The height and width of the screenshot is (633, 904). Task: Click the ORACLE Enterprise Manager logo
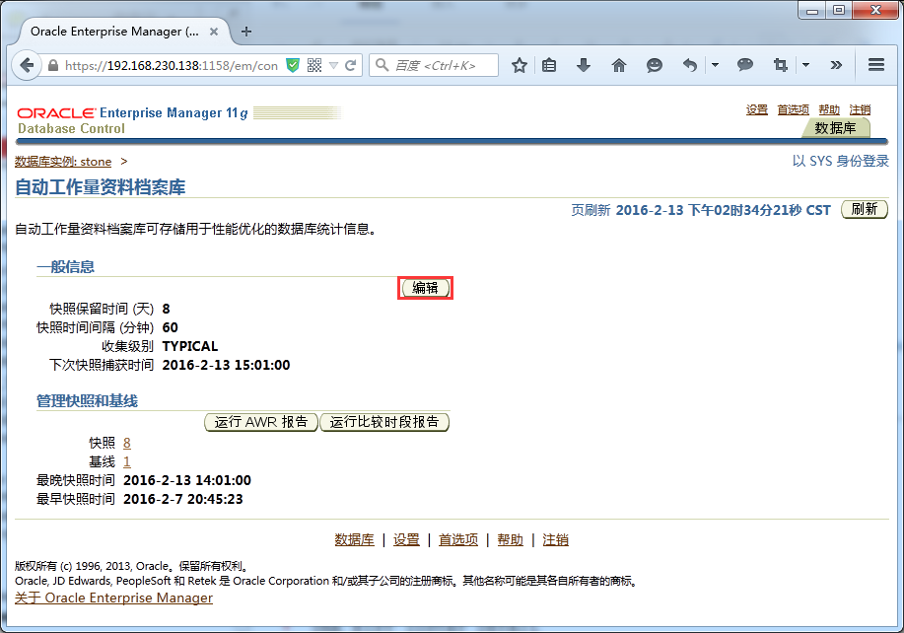coord(133,113)
